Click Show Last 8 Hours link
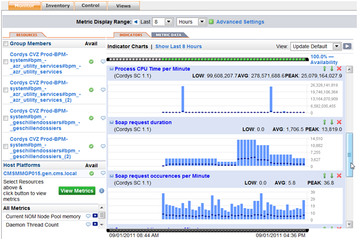This screenshot has width=358, height=240. pyautogui.click(x=178, y=47)
